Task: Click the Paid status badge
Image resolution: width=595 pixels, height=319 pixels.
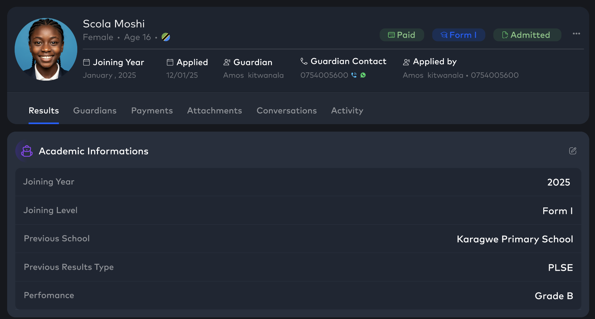Action: pos(402,35)
